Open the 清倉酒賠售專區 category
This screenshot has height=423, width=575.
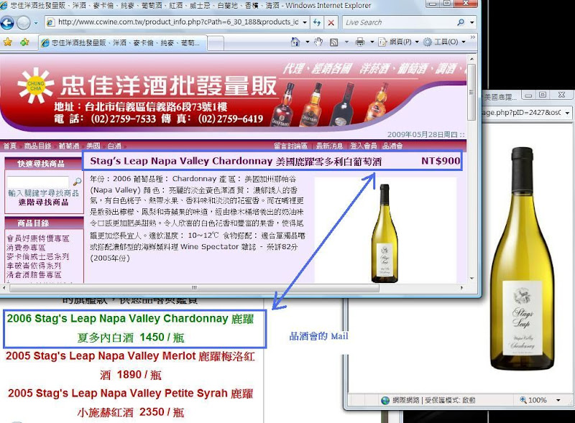[x=34, y=274]
